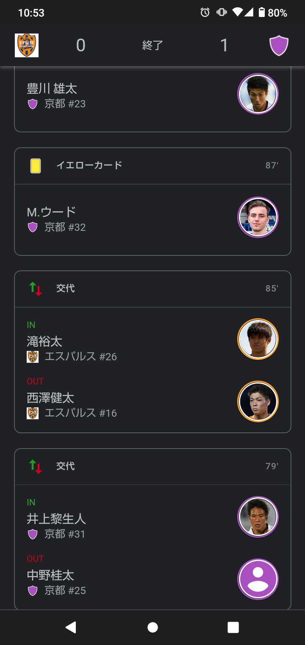Viewport: 305px width, 645px height.
Task: Tap 中野桂太 placeholder avatar
Action: (258, 579)
